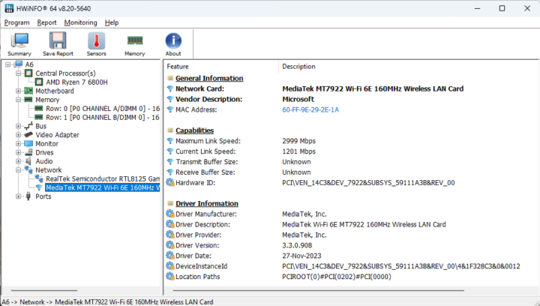Click the gear icon beside Driver Version
The width and height of the screenshot is (540, 306).
click(170, 245)
